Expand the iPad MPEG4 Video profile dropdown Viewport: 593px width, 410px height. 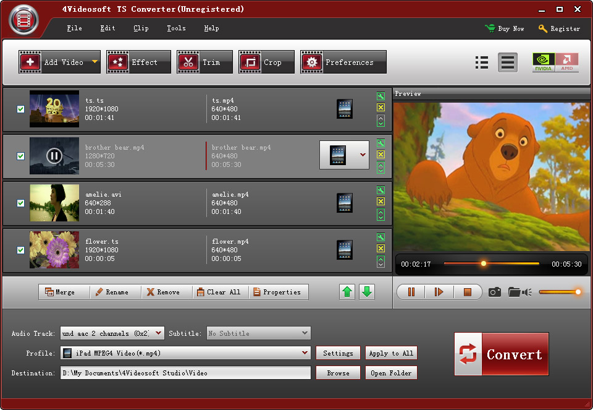(304, 353)
